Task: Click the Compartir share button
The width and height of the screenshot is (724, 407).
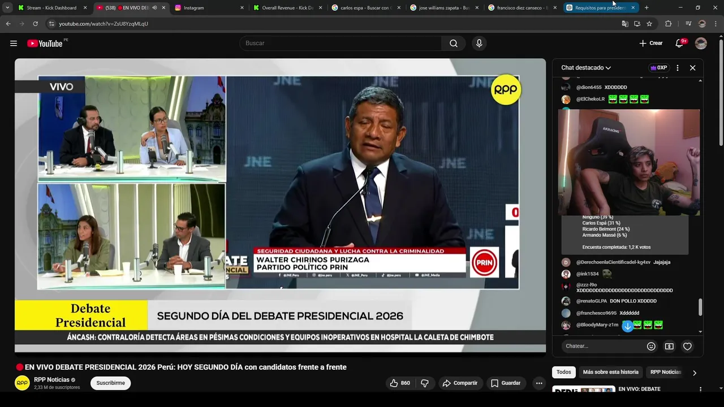Action: 460,383
